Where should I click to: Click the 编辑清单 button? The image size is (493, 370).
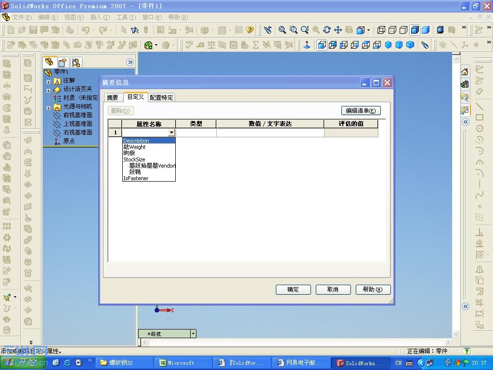[x=361, y=110]
